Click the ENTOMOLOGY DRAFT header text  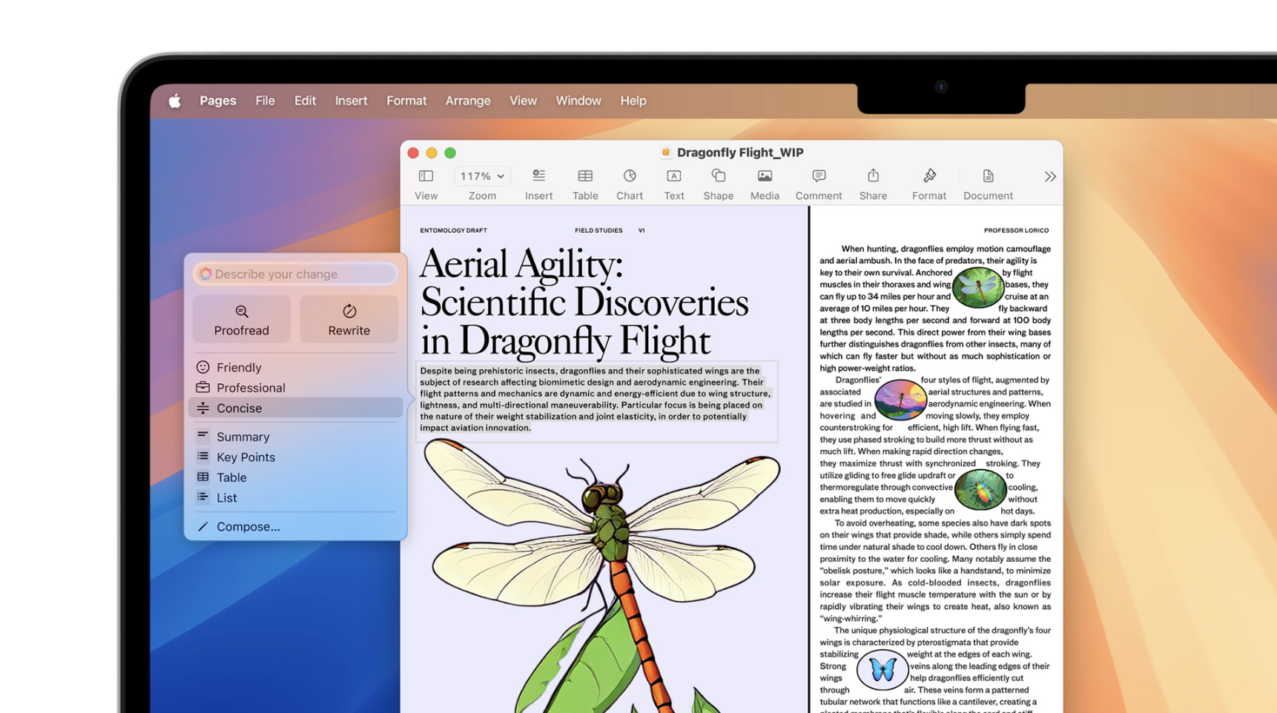click(453, 231)
